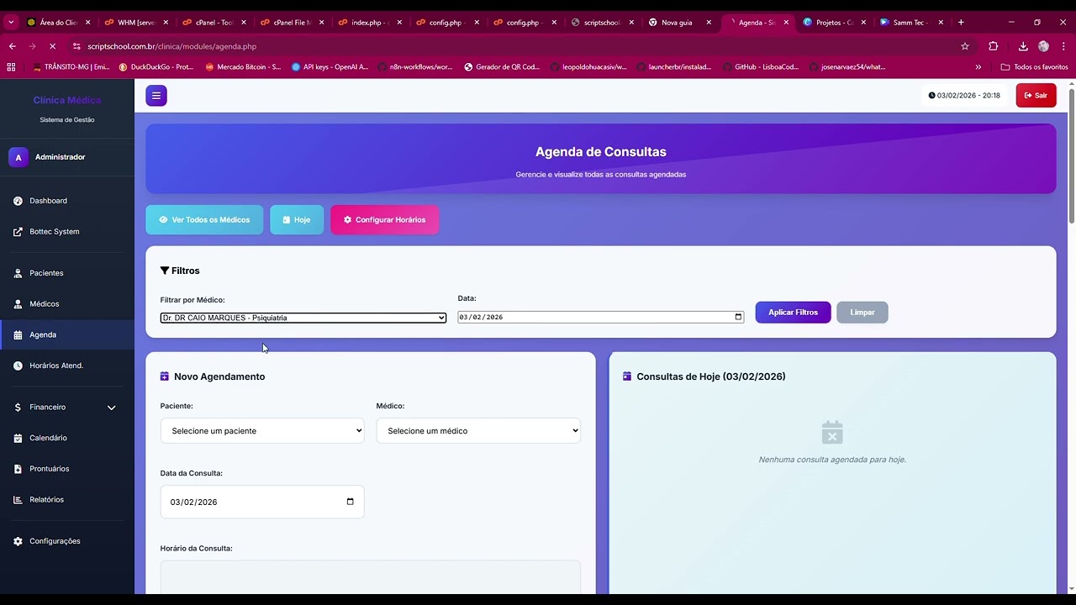Screen dimensions: 1076x605
Task: Click the Sair logout button
Action: (1036, 96)
